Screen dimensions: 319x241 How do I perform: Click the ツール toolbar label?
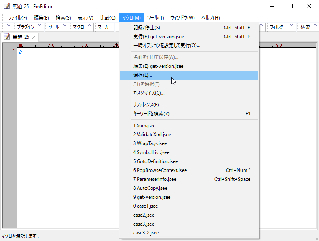tap(54, 27)
